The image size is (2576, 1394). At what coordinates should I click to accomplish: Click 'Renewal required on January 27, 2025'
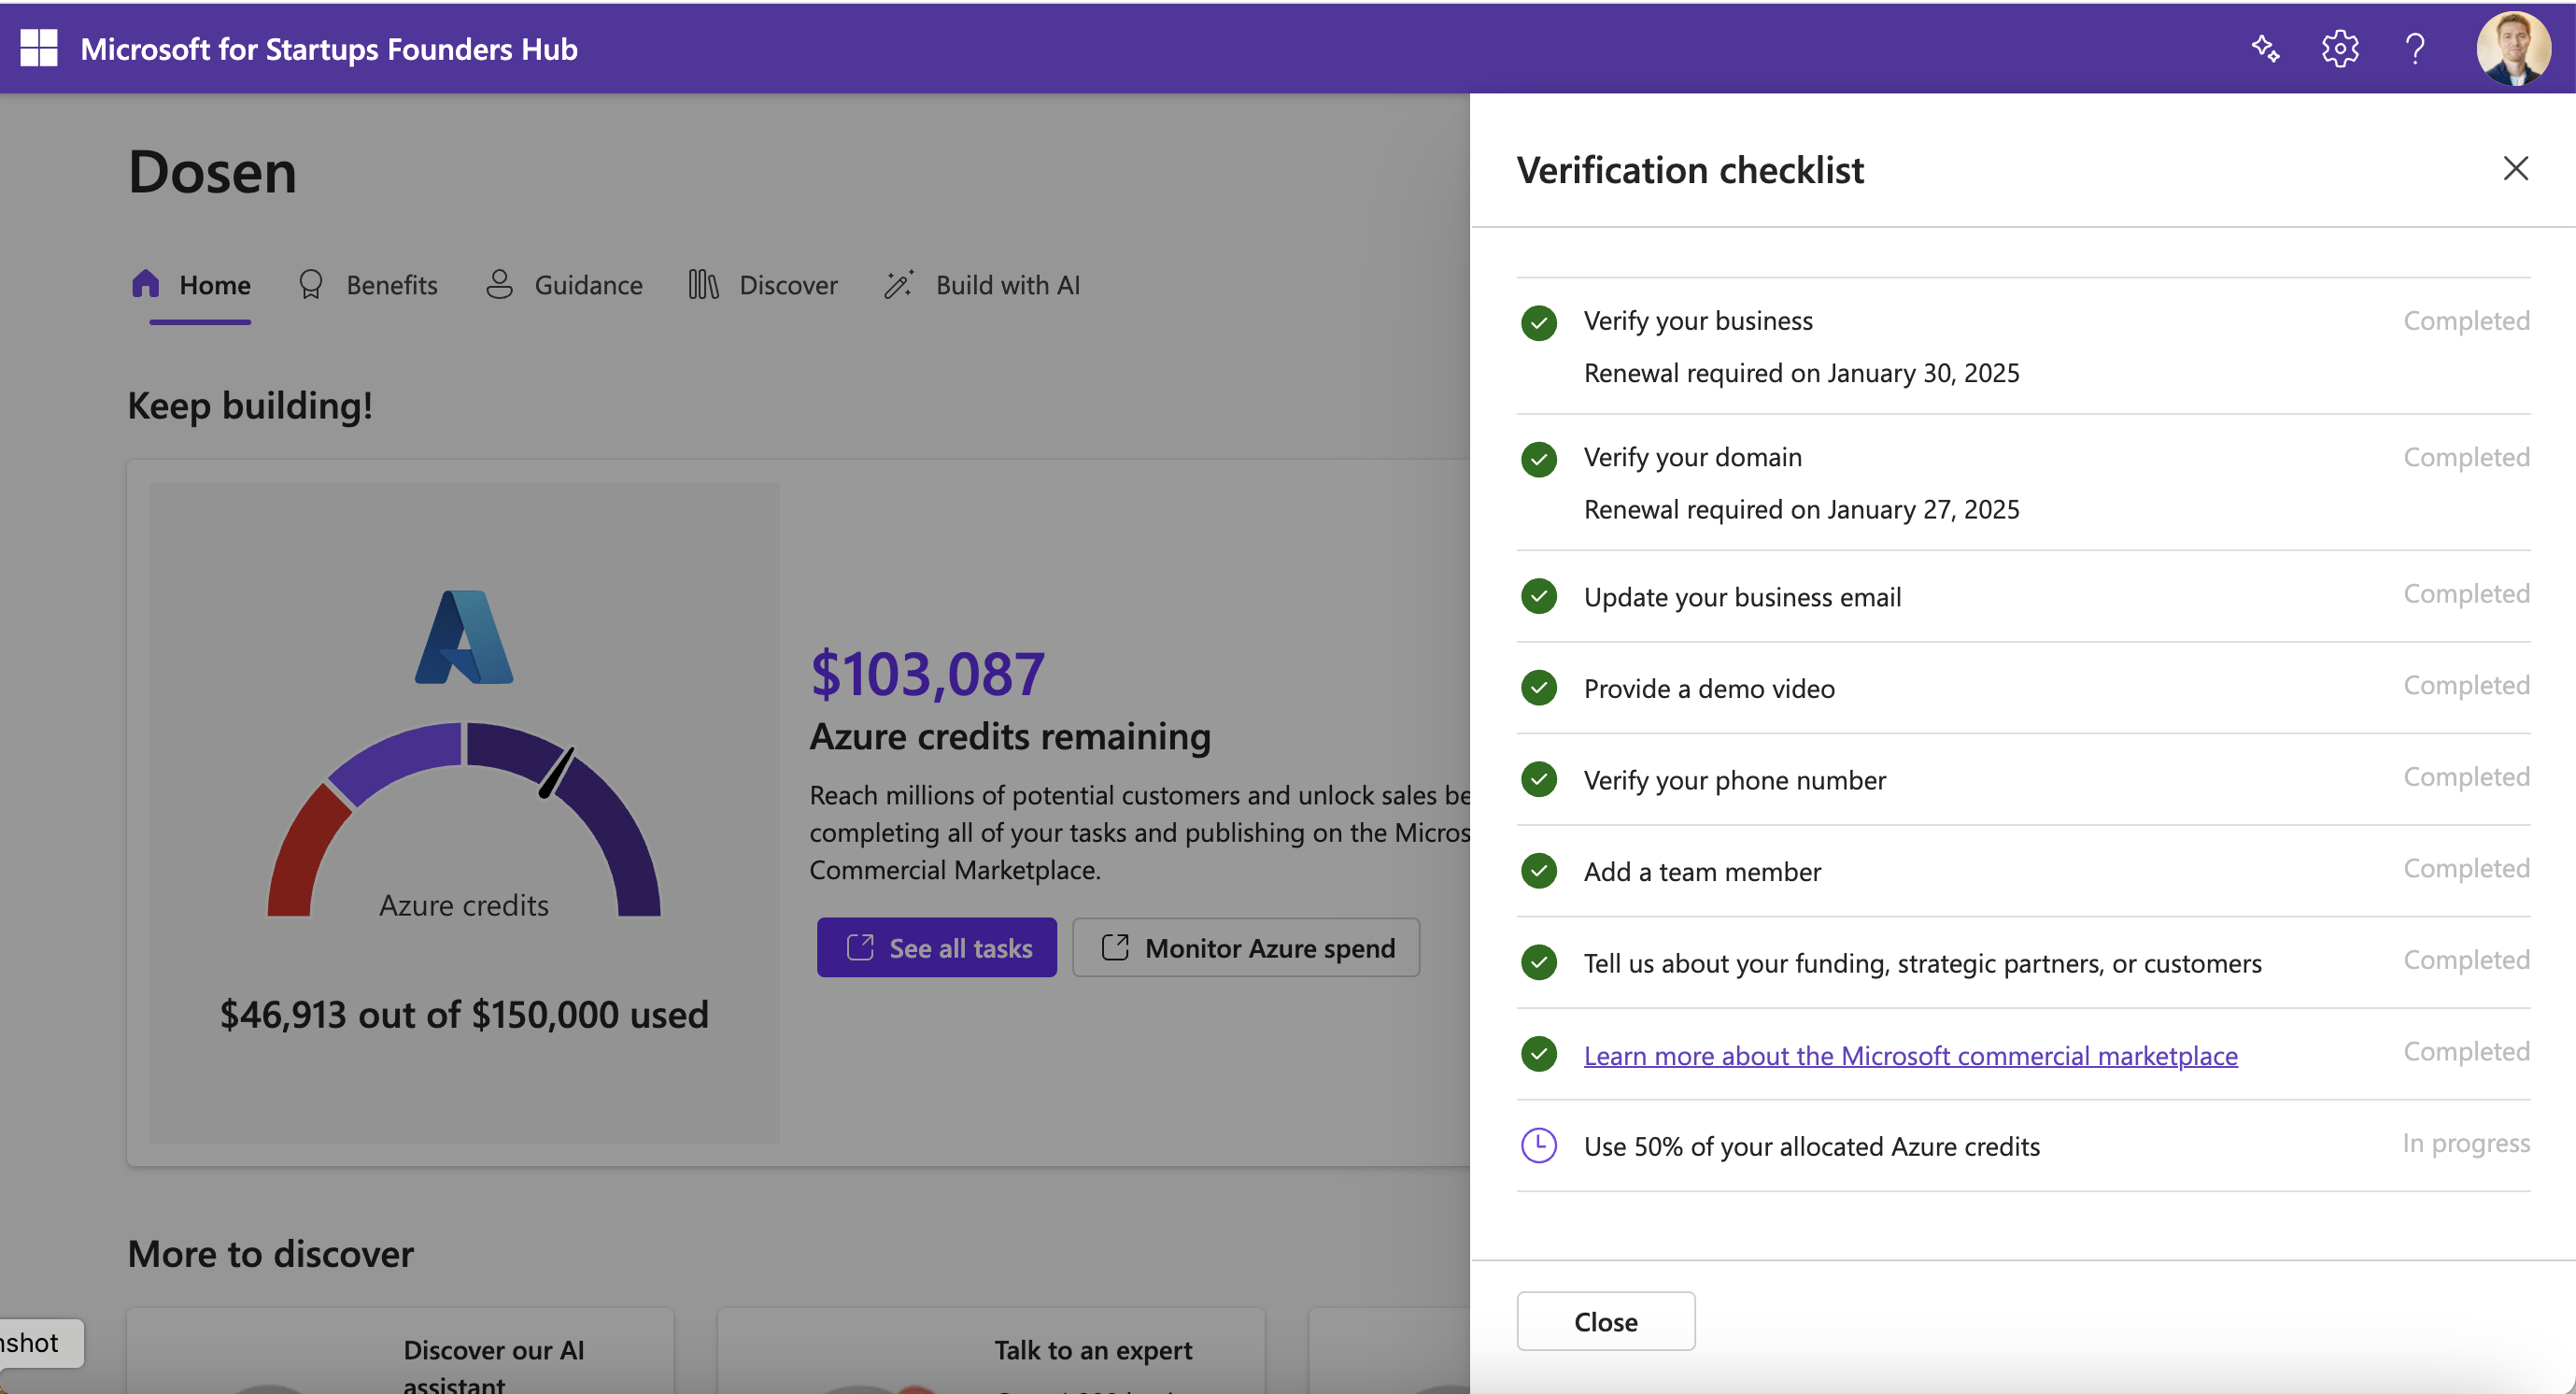click(x=1801, y=510)
